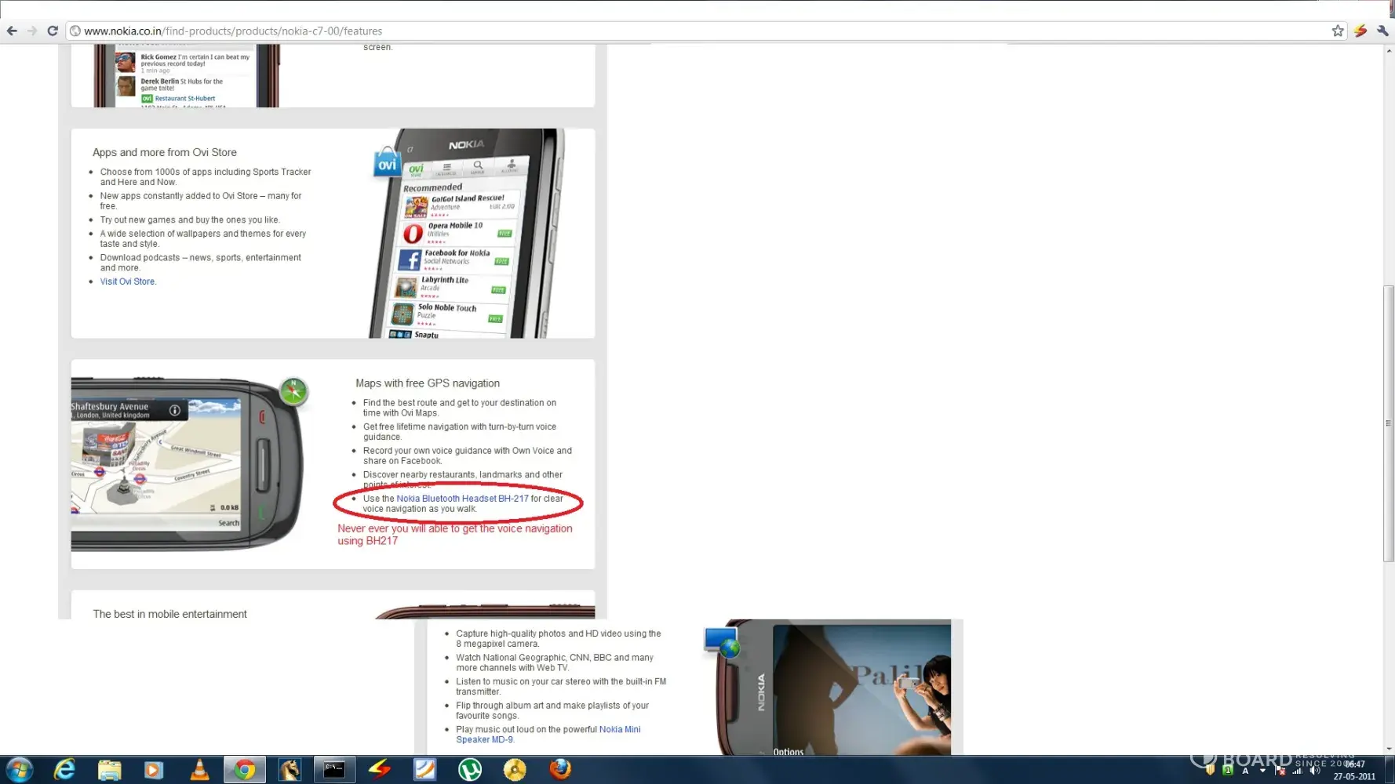Switch to the command prompt window
Screen dimensions: 1395x784
(334, 770)
